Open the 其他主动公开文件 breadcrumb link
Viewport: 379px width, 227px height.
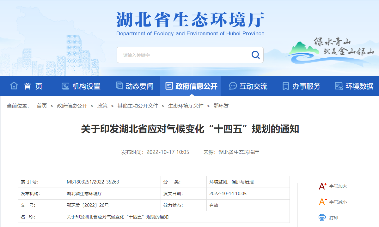(138, 106)
